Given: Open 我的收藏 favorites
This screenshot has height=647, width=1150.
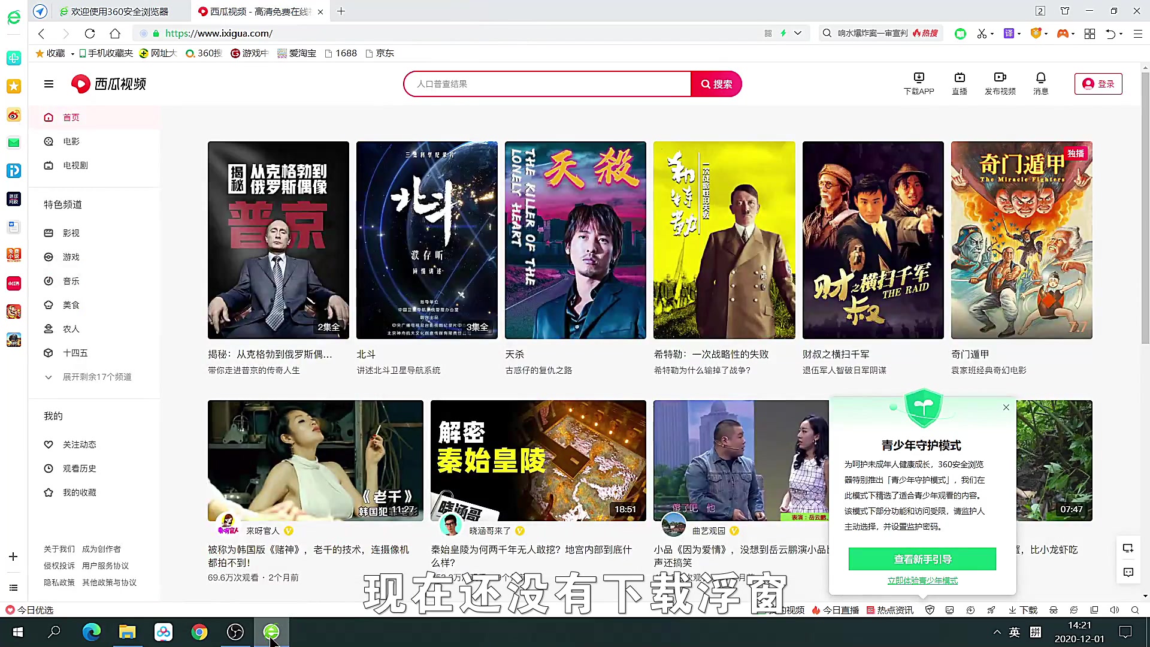Looking at the screenshot, I should [x=95, y=492].
